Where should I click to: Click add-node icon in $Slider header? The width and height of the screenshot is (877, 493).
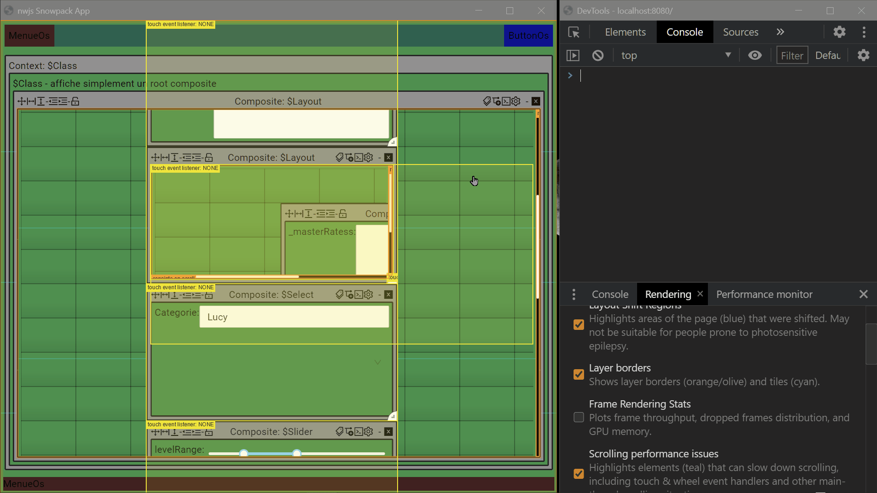[x=350, y=432]
